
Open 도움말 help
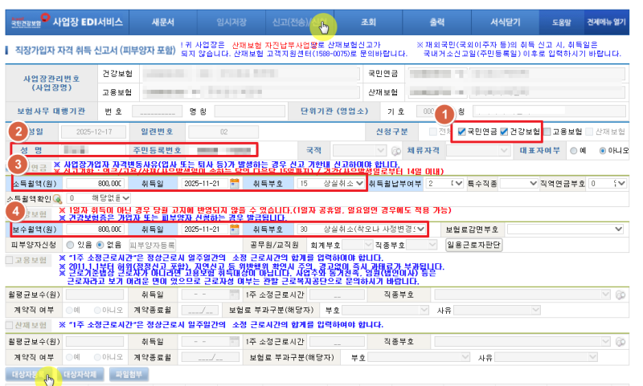561,22
